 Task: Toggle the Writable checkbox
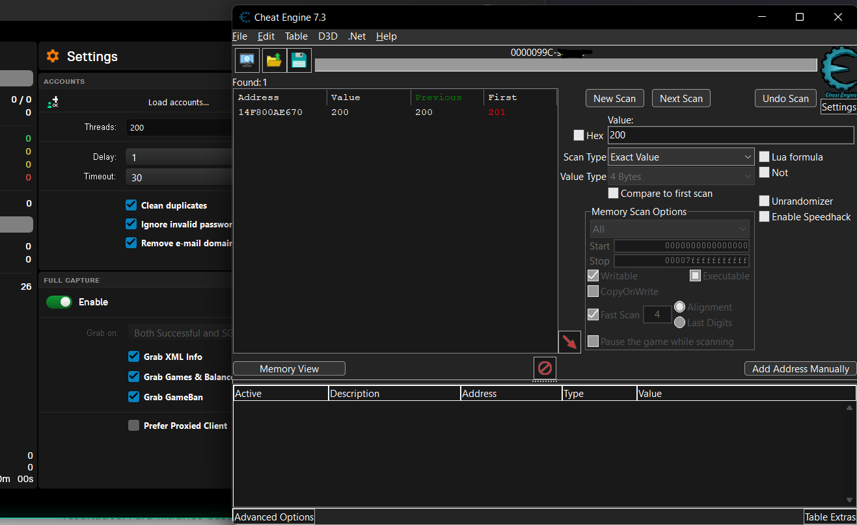point(593,275)
